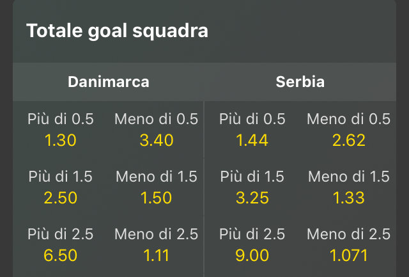Image resolution: width=409 pixels, height=277 pixels.
Task: Click the 1.44 odds value
Action: pos(252,140)
